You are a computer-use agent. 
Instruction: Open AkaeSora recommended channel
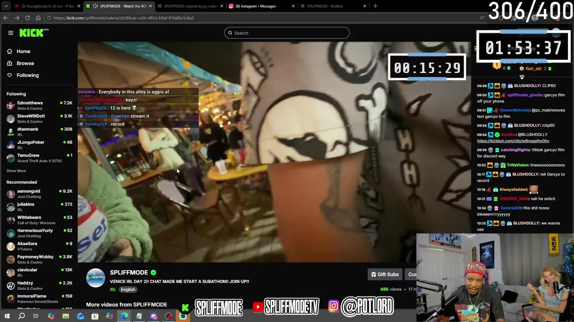(x=39, y=246)
